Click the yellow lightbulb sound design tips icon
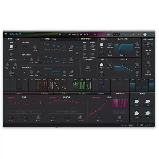Image resolution: width=159 pixels, height=159 pixels. 138,34
